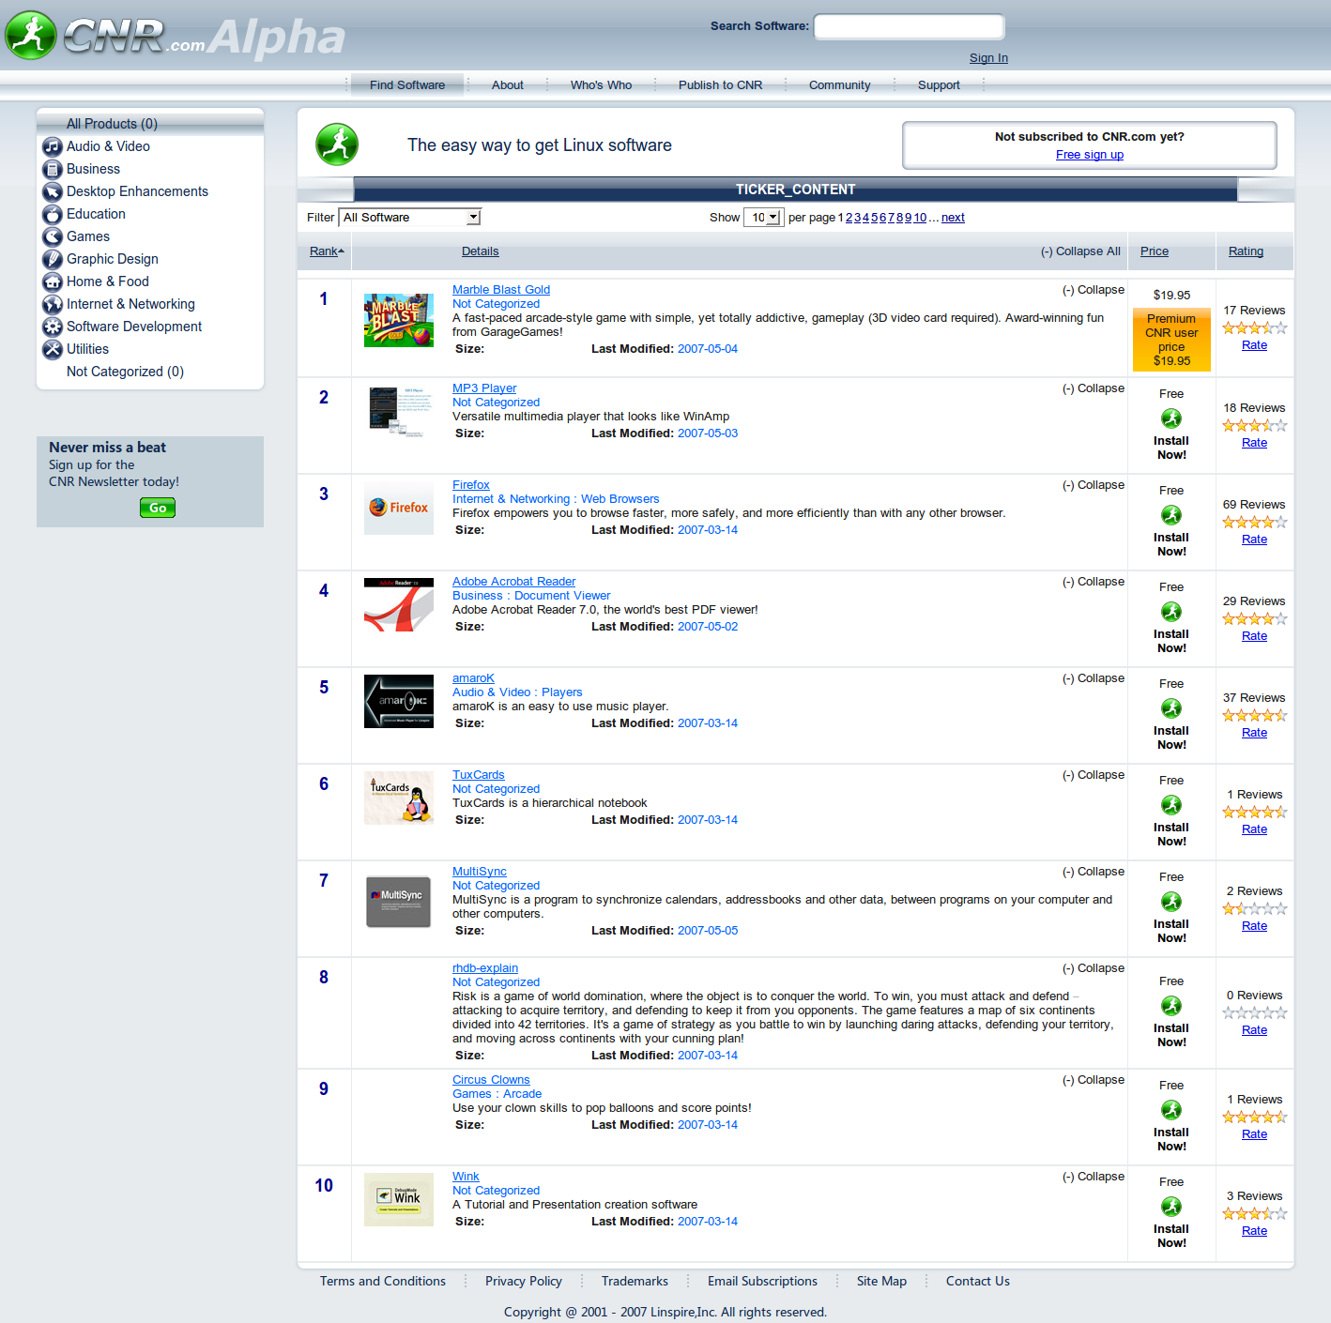The image size is (1331, 1323).
Task: Go to results page 5
Action: 874,218
